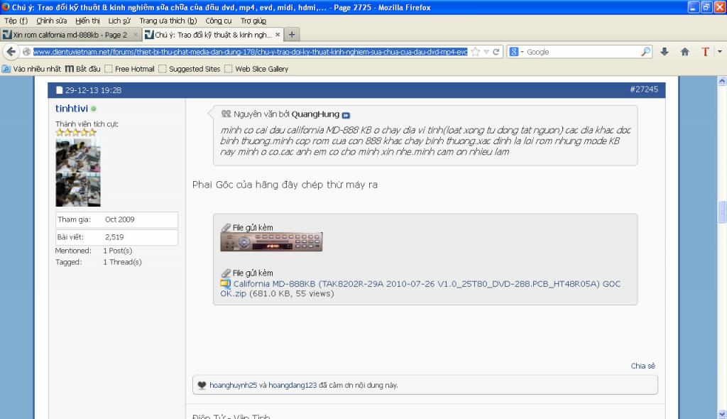Image resolution: width=727 pixels, height=419 pixels.
Task: Click the address bar URL field
Action: [x=251, y=52]
